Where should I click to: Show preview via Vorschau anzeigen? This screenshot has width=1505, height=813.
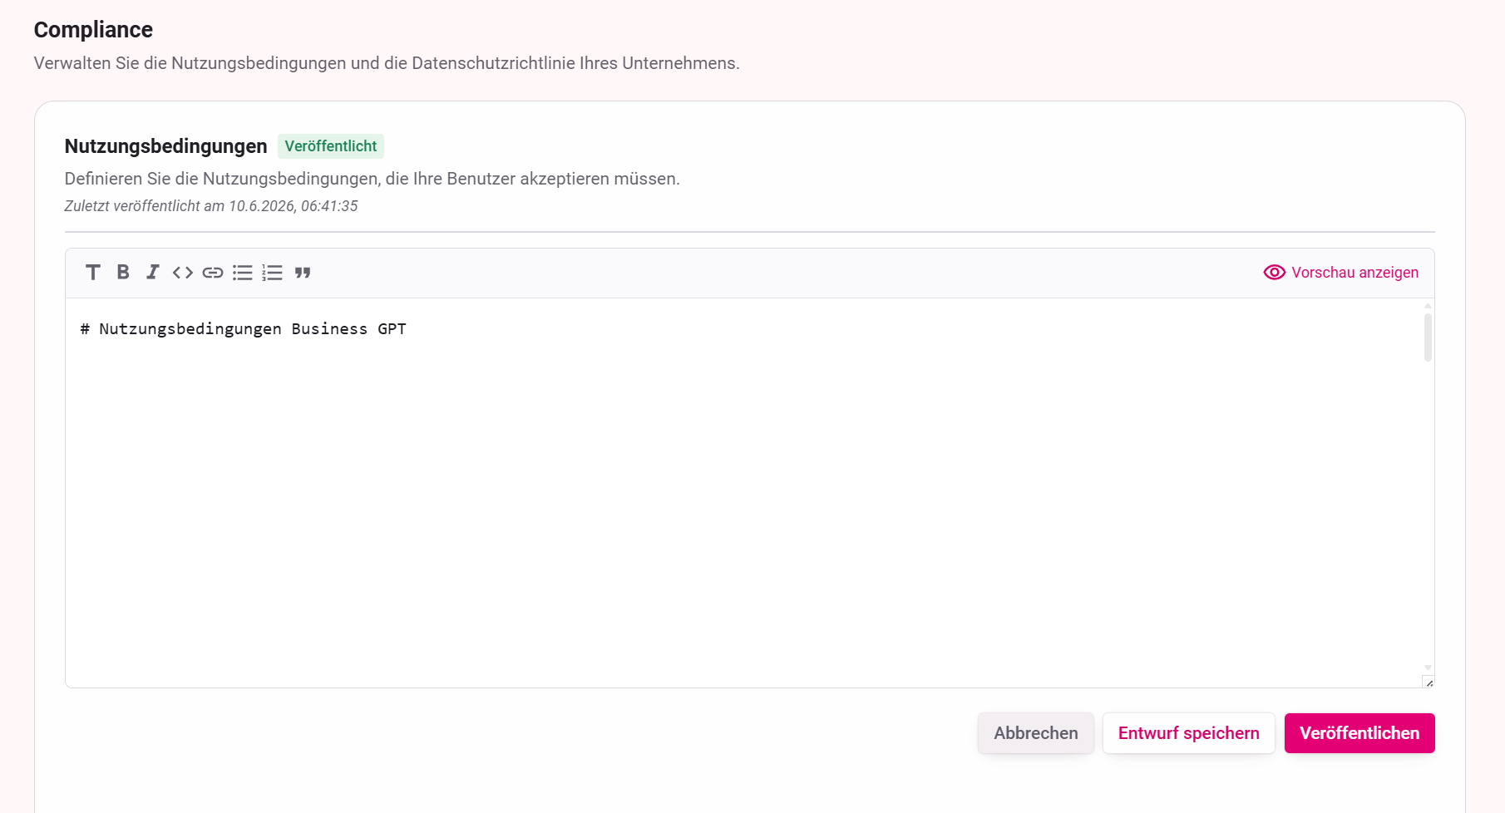point(1354,273)
